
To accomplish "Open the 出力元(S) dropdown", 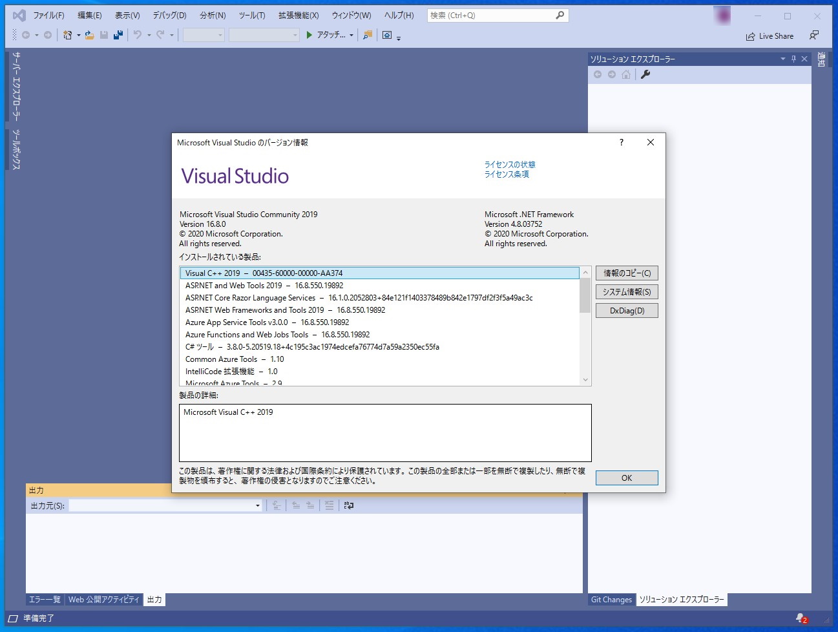I will pos(257,505).
